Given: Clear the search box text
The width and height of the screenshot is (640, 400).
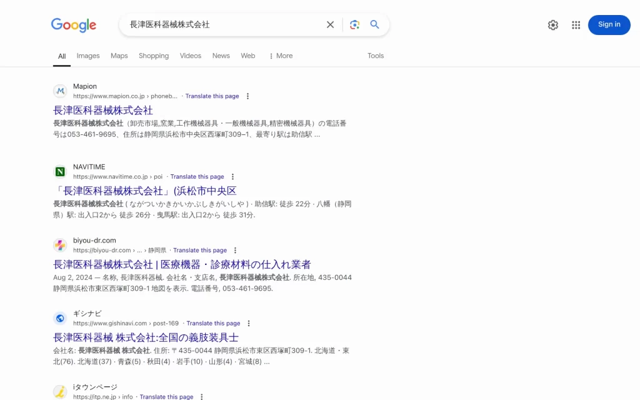Looking at the screenshot, I should tap(330, 25).
